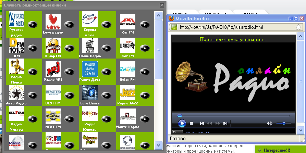Click Firefox popup scrollbar down arrow
Image resolution: width=306 pixels, height=153 pixels.
(x=300, y=130)
